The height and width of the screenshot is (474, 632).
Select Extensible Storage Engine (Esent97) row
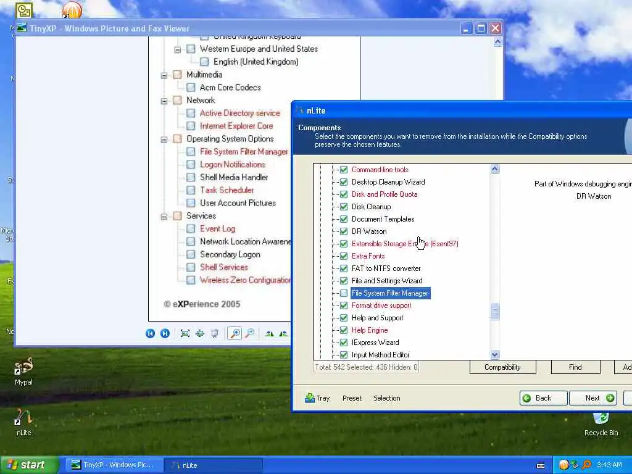(x=405, y=244)
